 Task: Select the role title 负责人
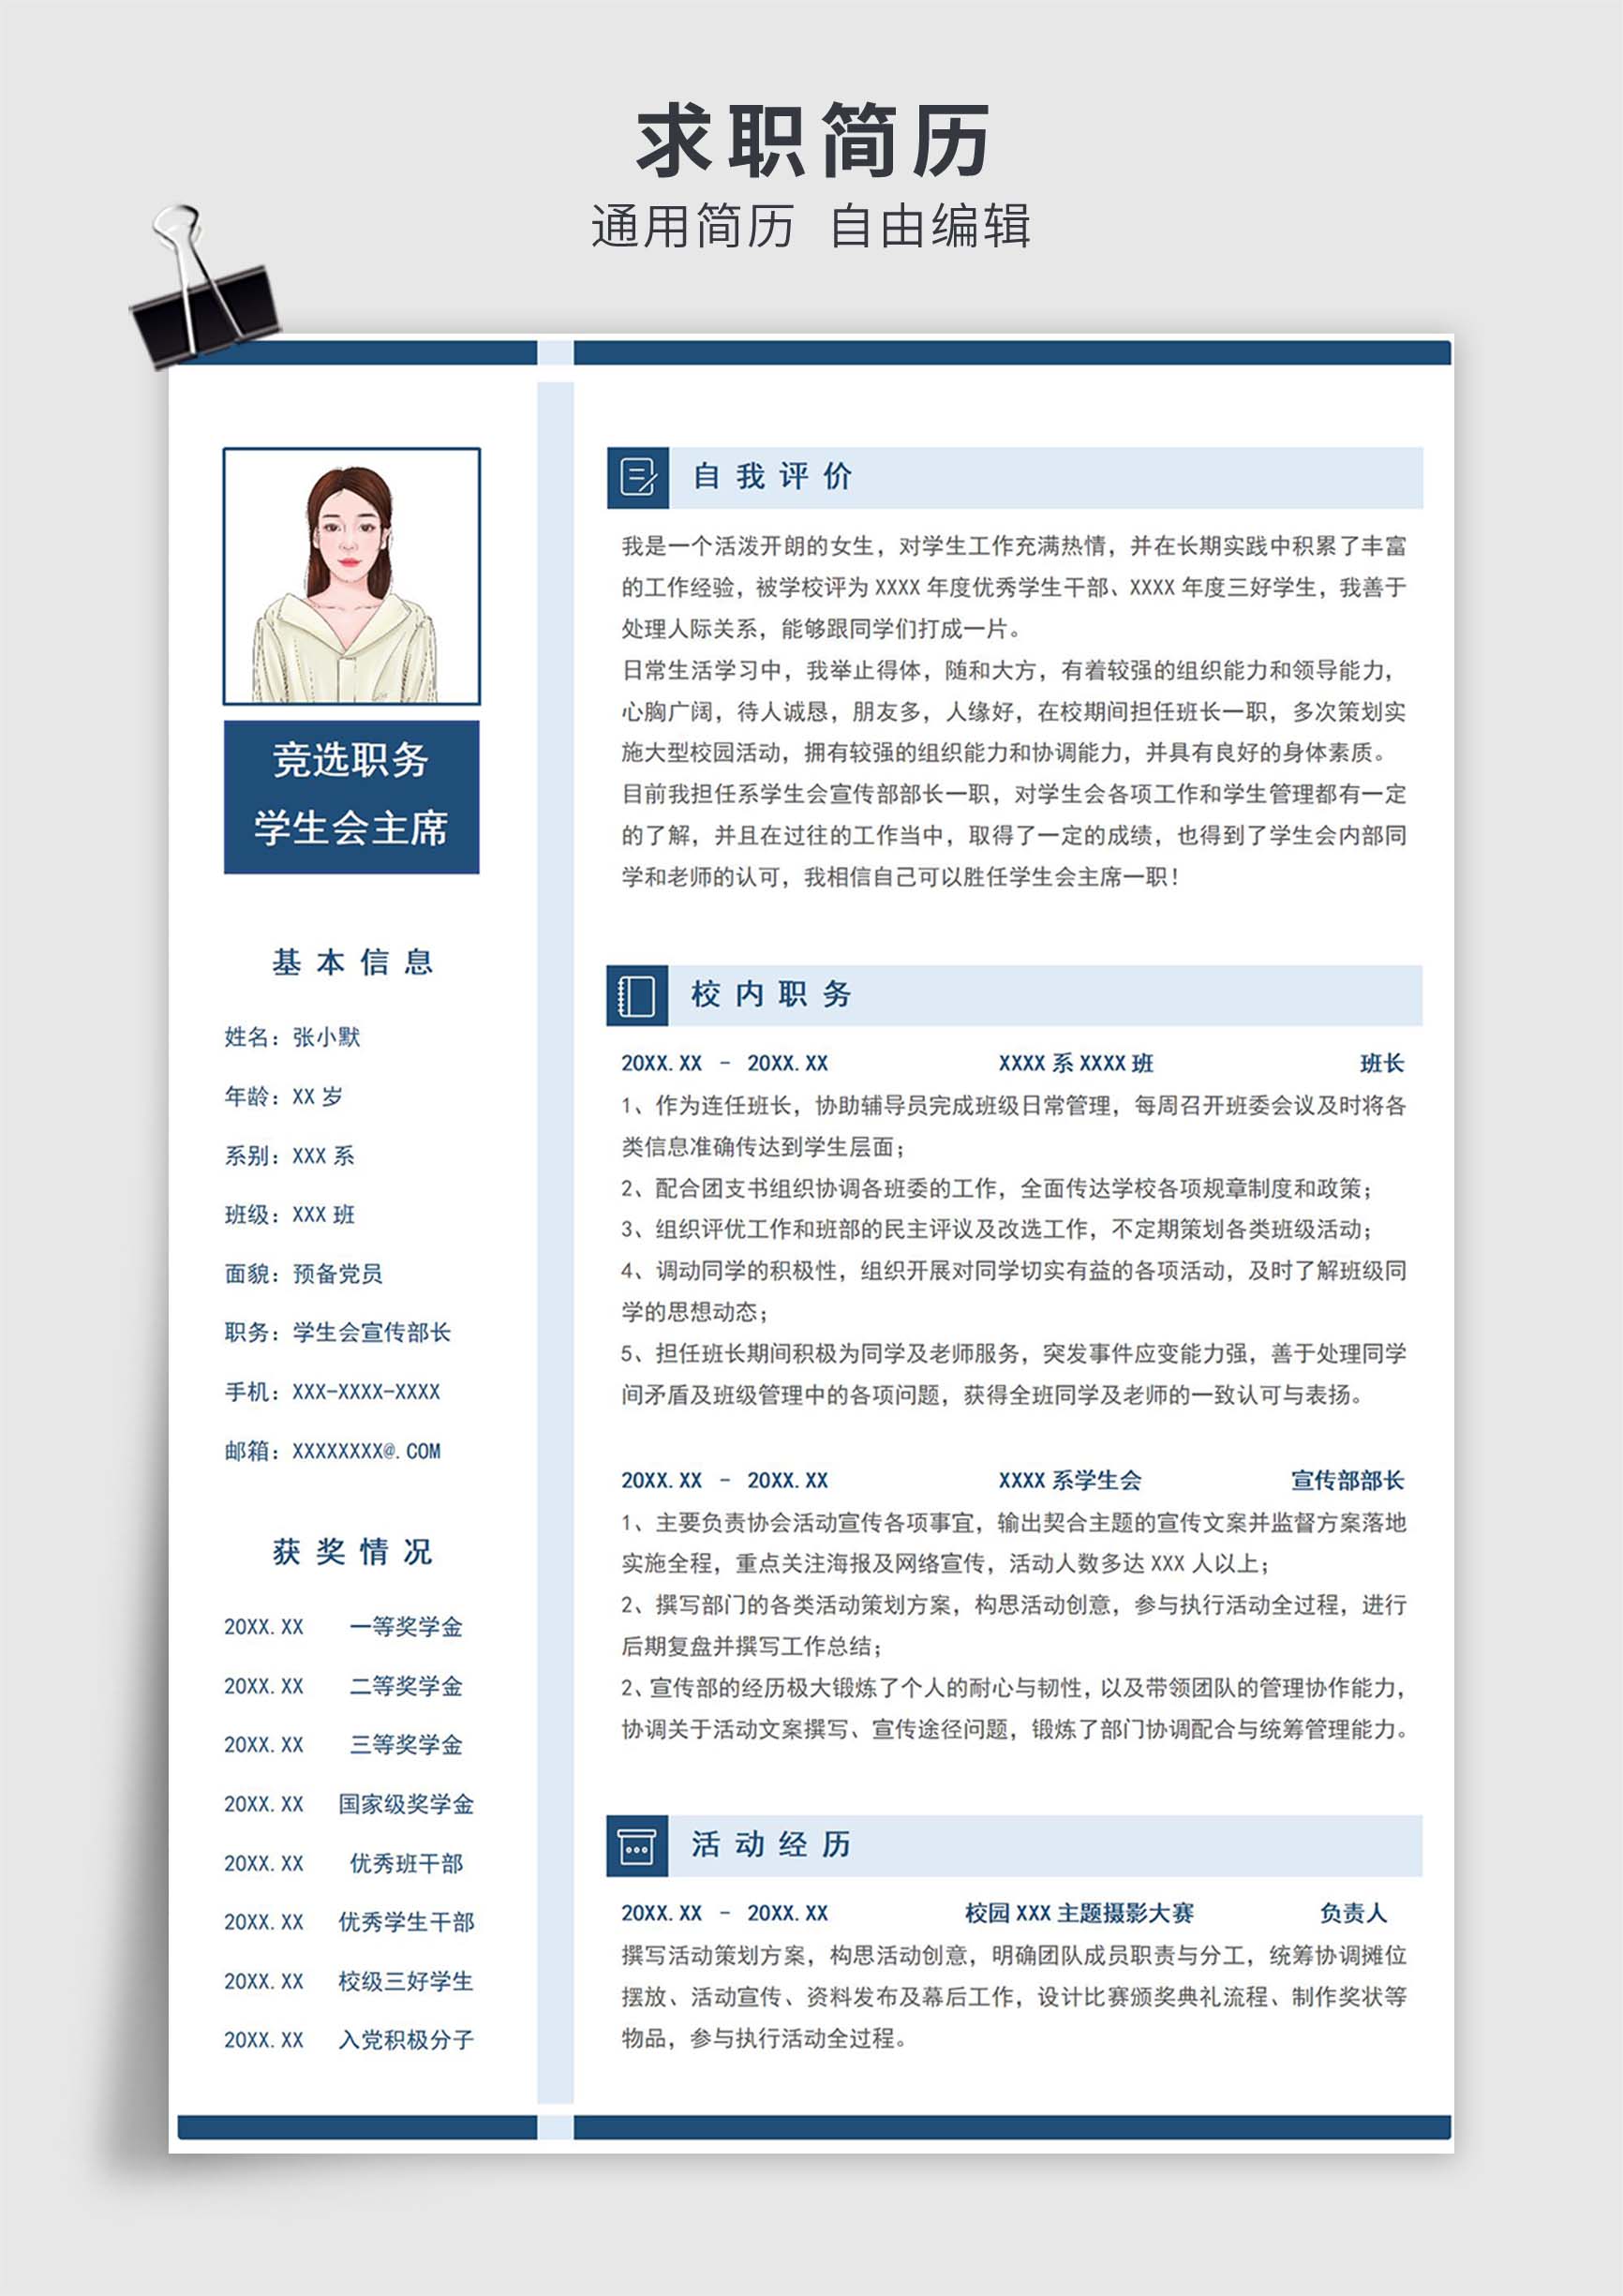[1353, 1913]
